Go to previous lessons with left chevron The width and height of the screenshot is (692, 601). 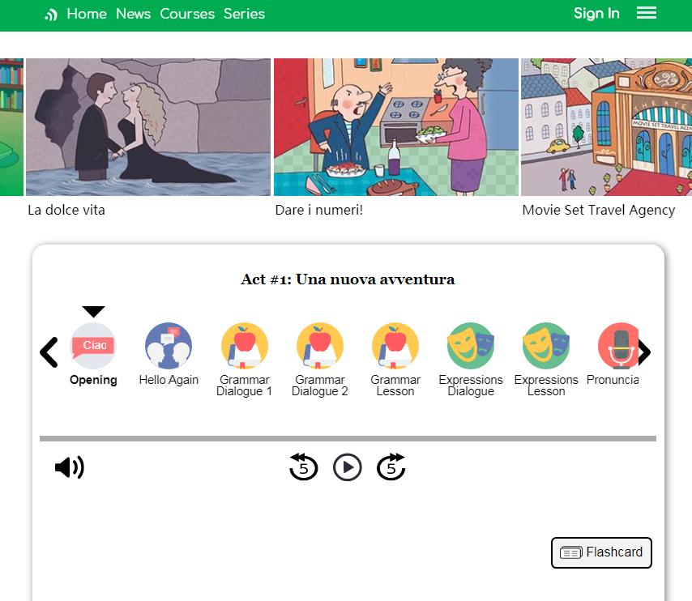[x=49, y=352]
